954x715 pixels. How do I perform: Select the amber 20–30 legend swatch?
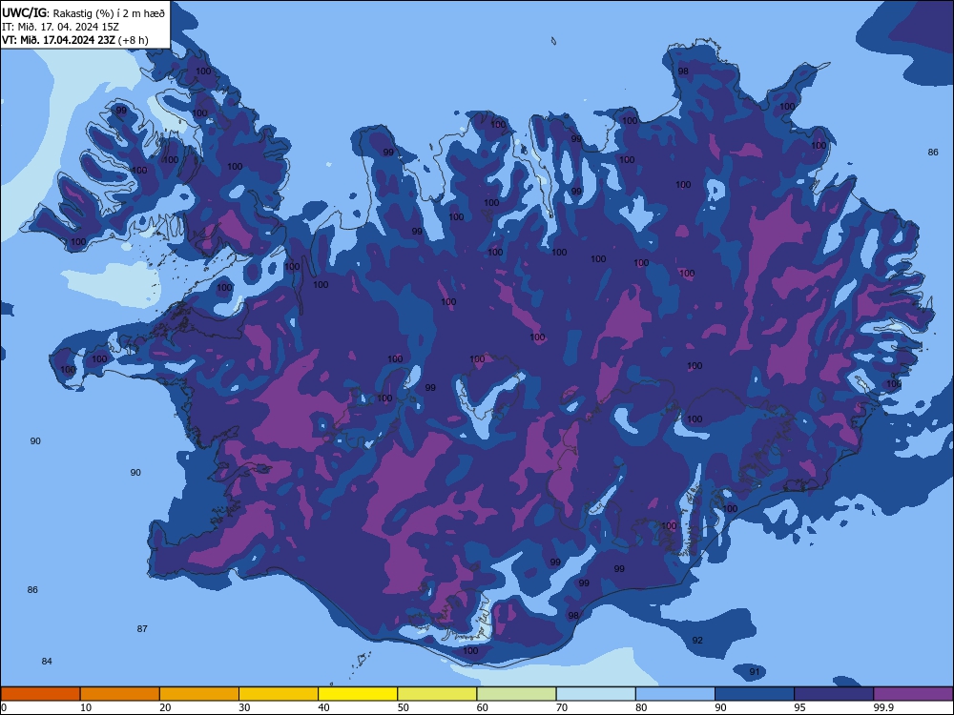[x=199, y=694]
